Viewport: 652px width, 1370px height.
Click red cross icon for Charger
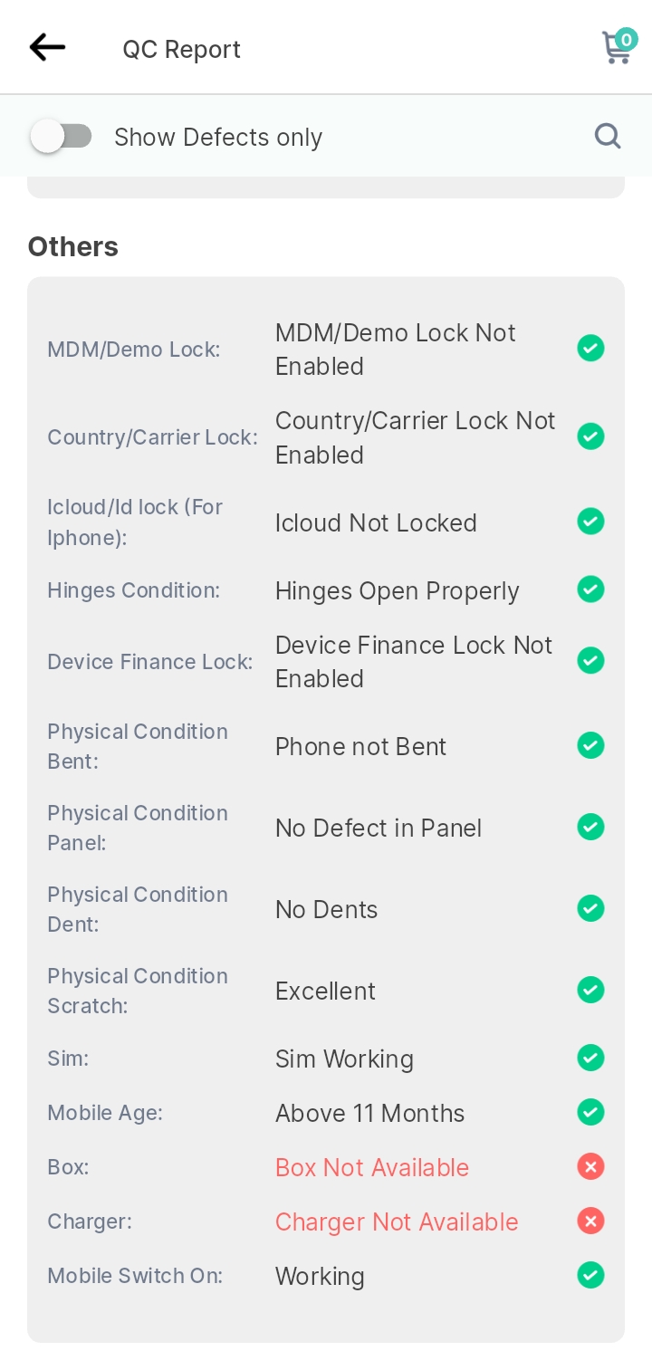[590, 1221]
